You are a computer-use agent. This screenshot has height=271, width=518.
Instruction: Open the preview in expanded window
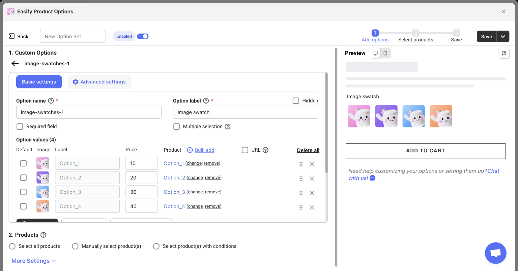click(x=504, y=53)
